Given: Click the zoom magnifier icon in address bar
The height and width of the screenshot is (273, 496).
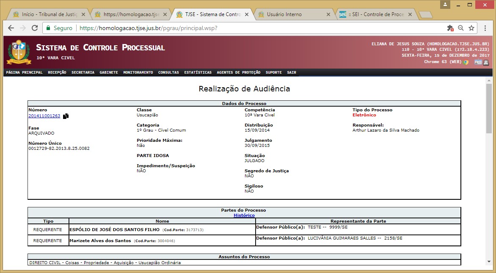Looking at the screenshot, I should click(461, 28).
